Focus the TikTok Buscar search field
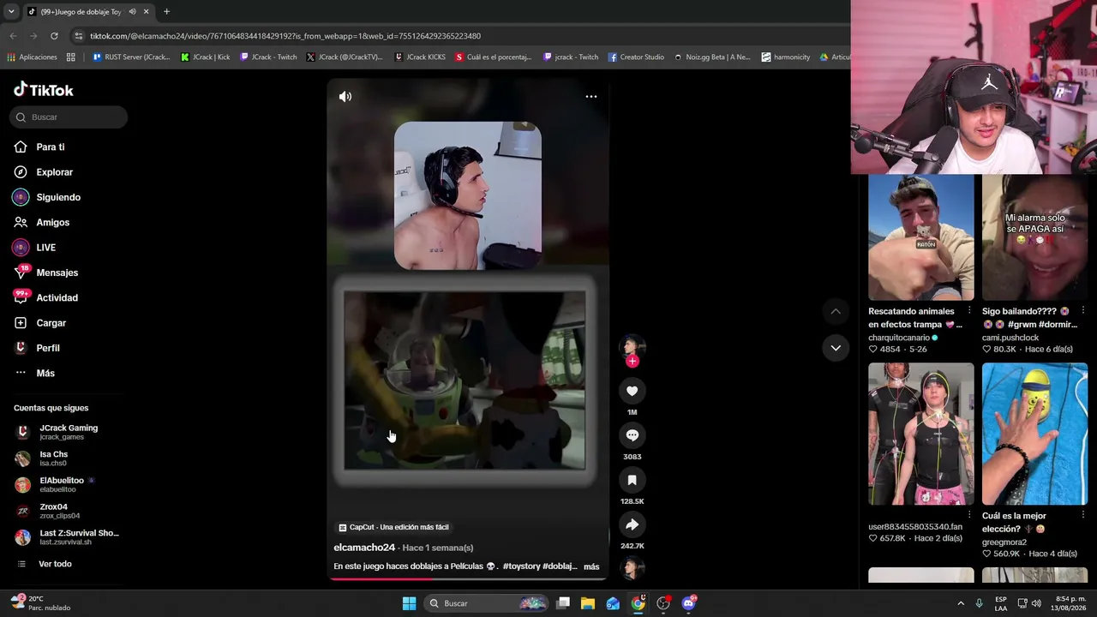This screenshot has height=617, width=1097. [x=69, y=117]
